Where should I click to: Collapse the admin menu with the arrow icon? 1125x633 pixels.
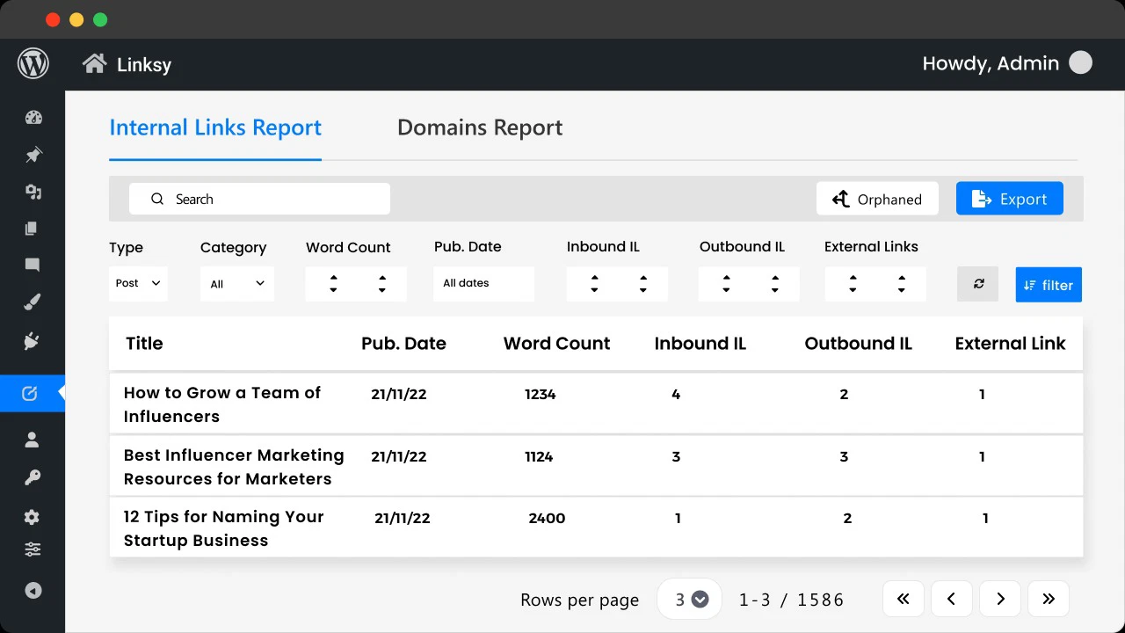[33, 590]
